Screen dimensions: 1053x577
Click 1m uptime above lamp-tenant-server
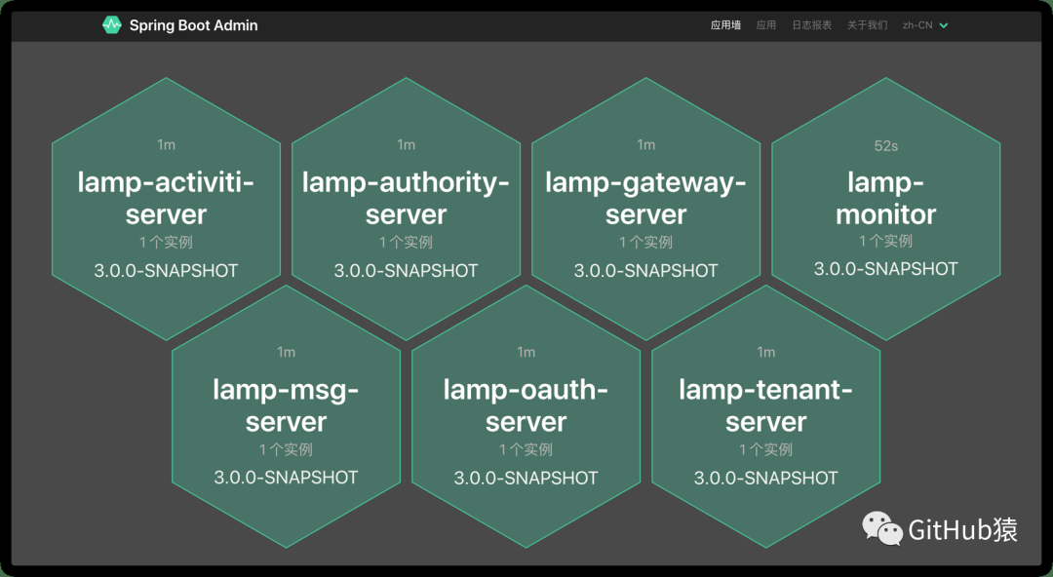765,352
